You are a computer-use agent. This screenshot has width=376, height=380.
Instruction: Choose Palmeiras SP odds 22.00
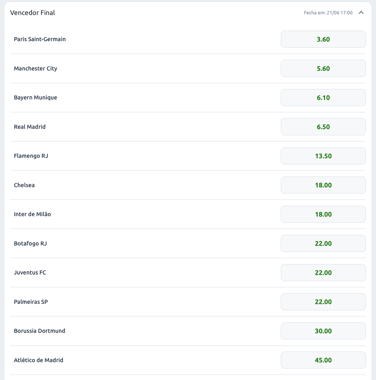323,302
